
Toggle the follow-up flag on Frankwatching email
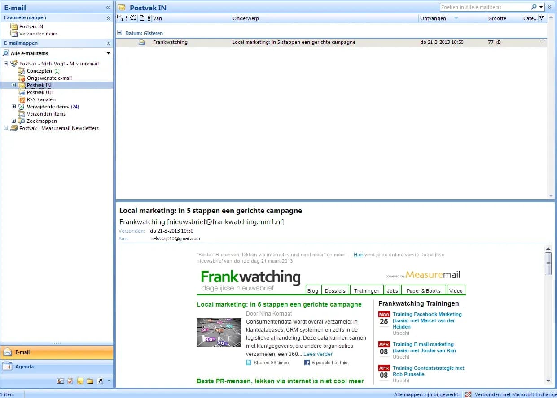tap(542, 42)
